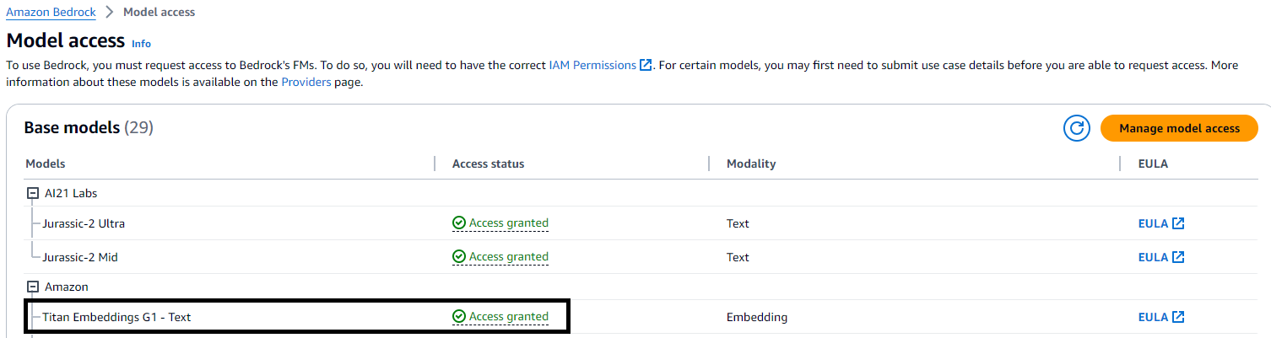This screenshot has width=1271, height=338.
Task: Click the refresh base models icon
Action: coord(1076,128)
